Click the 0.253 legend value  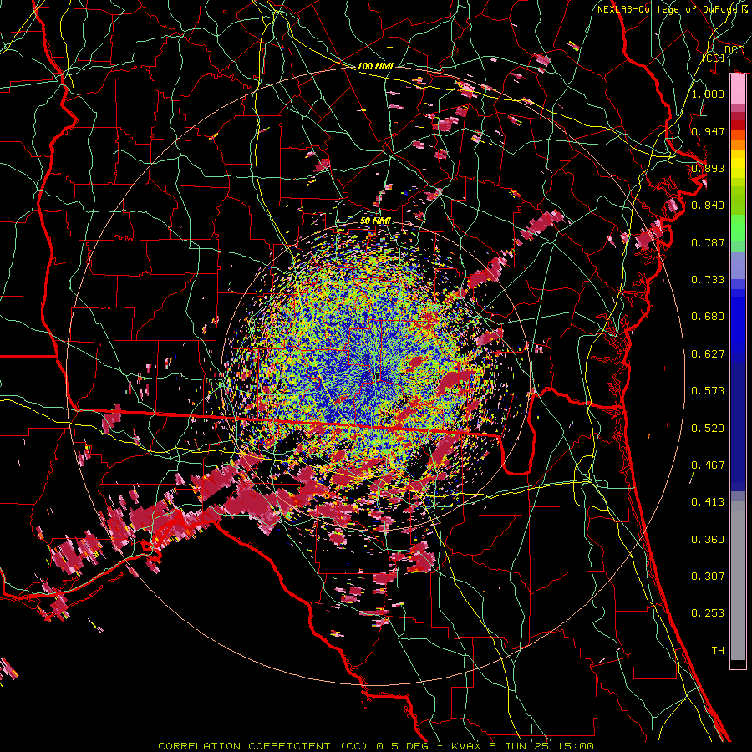[708, 613]
